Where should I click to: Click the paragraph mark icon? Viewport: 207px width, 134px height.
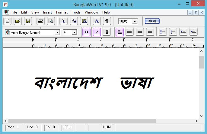pos(107,21)
